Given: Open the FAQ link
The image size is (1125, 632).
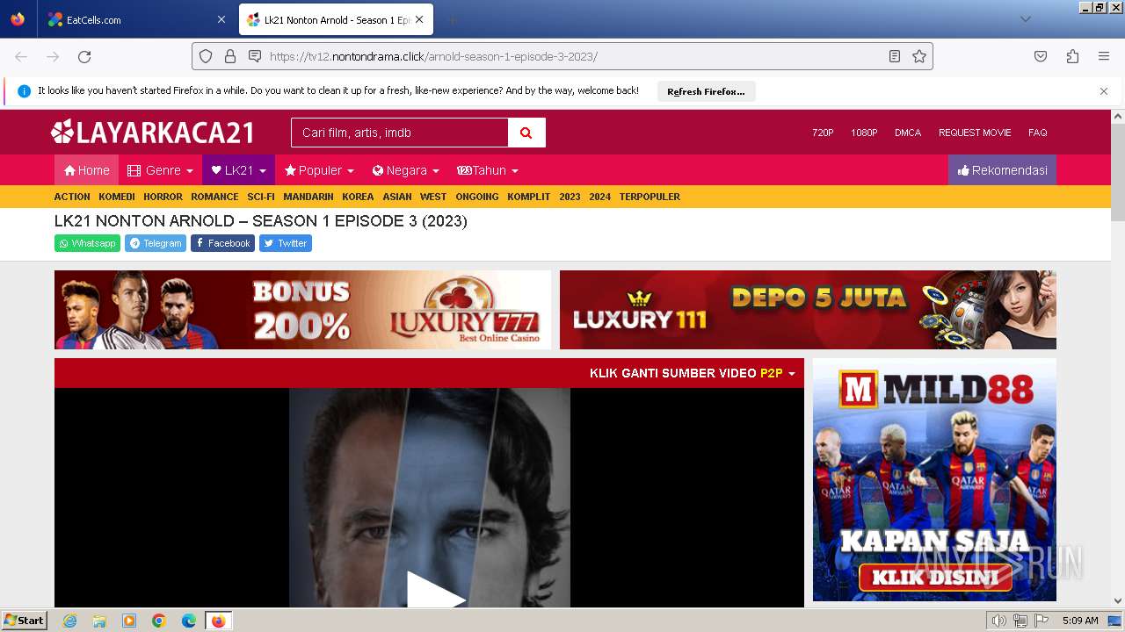Looking at the screenshot, I should (x=1038, y=133).
